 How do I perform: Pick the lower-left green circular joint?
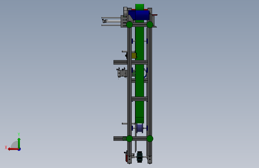pyautogui.click(x=130, y=139)
